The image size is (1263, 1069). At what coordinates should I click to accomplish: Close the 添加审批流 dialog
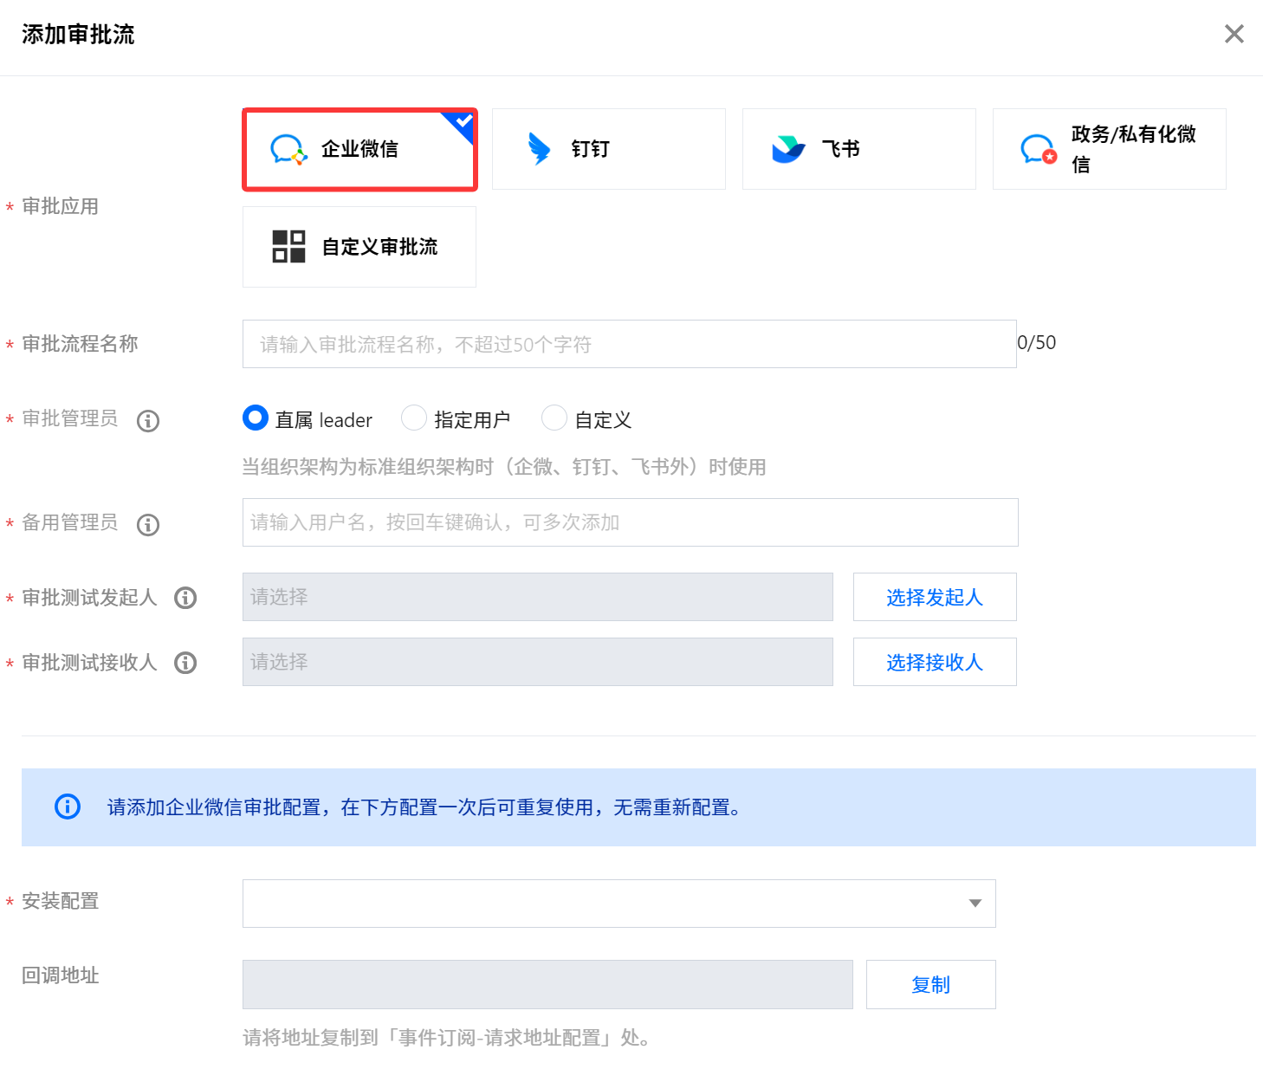1234,34
